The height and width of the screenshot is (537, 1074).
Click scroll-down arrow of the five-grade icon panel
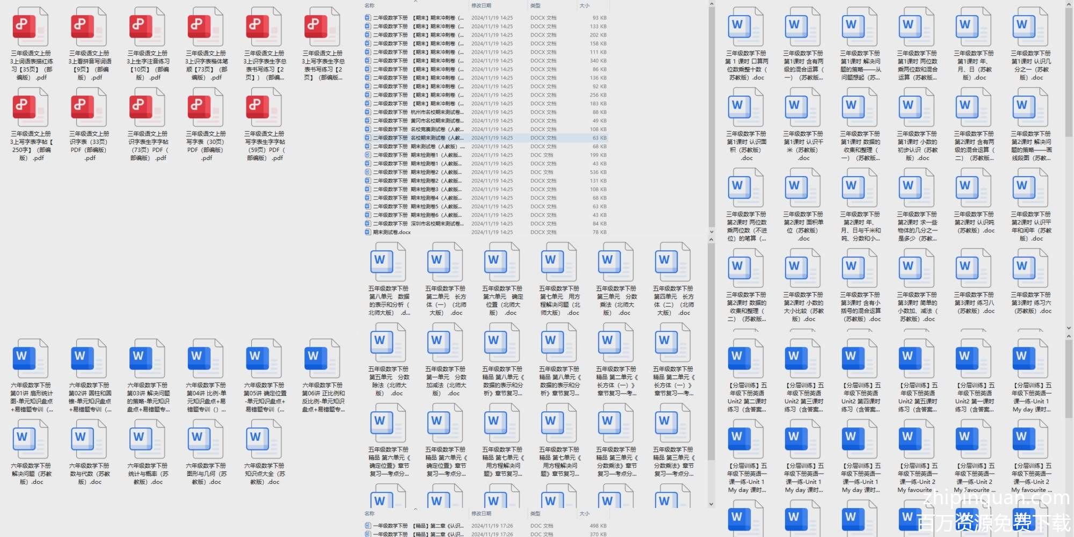(712, 504)
